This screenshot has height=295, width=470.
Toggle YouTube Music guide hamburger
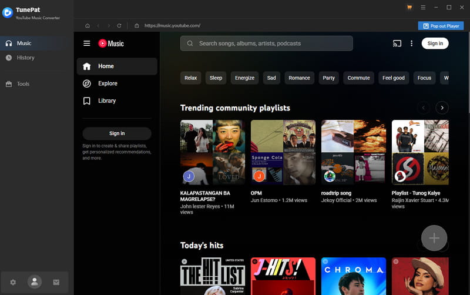click(x=86, y=43)
